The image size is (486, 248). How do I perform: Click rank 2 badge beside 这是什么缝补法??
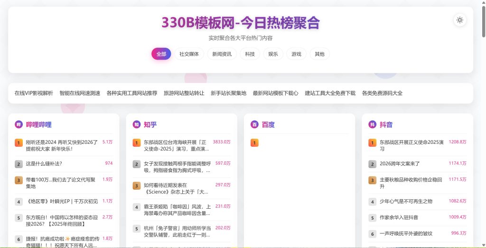click(x=19, y=164)
